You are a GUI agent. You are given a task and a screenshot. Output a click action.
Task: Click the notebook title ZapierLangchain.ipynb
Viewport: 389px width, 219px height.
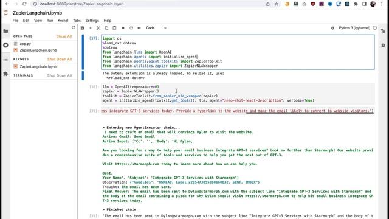pos(38,13)
